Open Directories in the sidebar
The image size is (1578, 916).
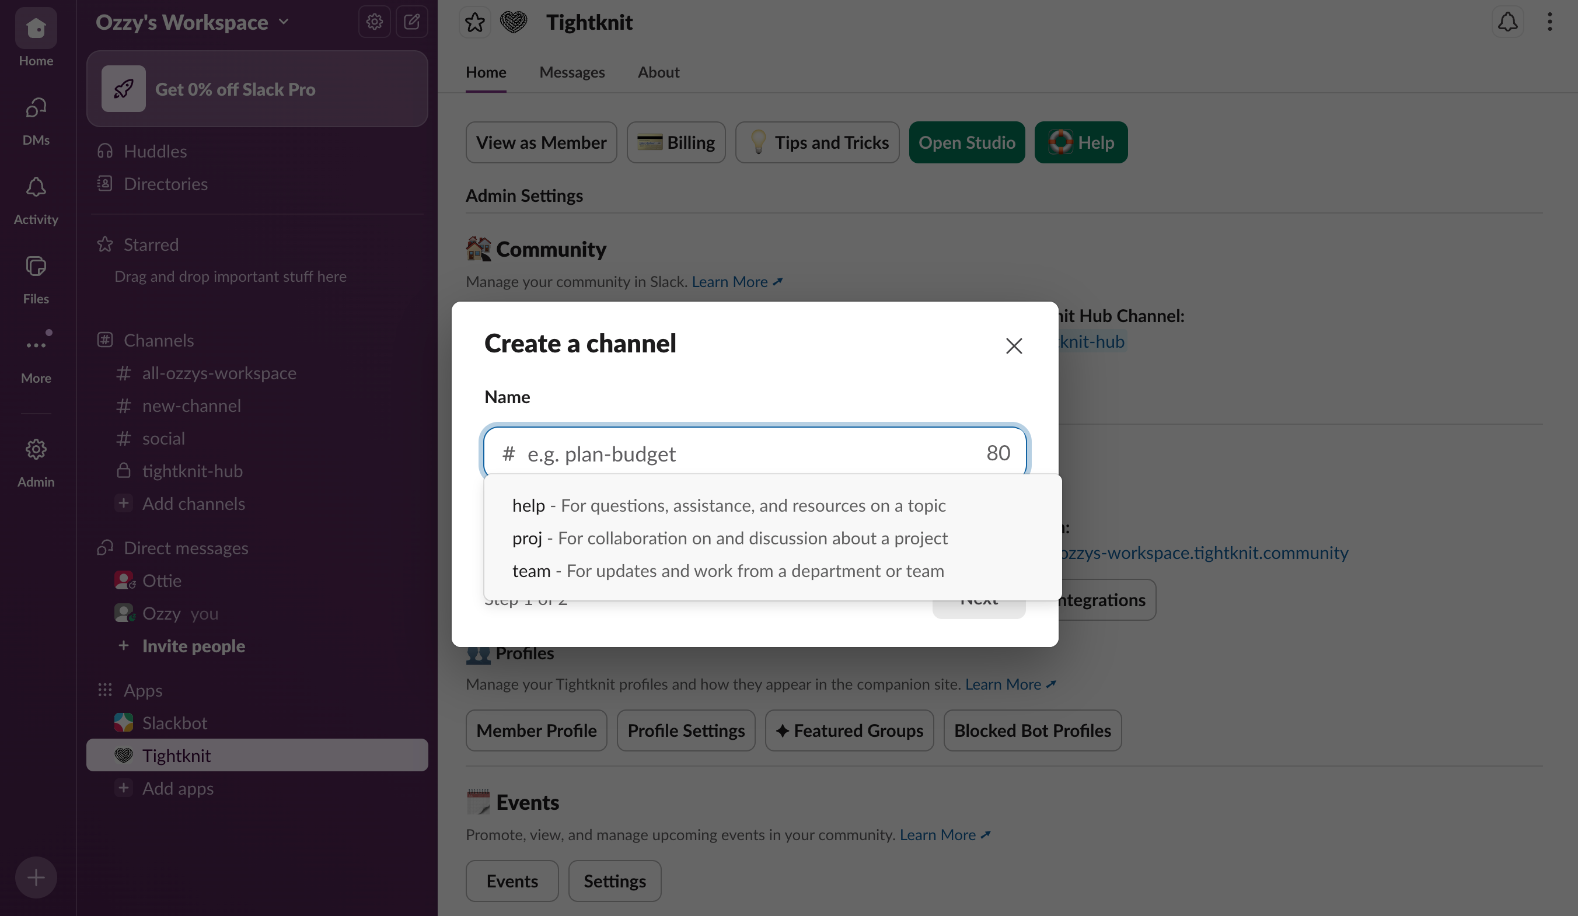click(257, 184)
